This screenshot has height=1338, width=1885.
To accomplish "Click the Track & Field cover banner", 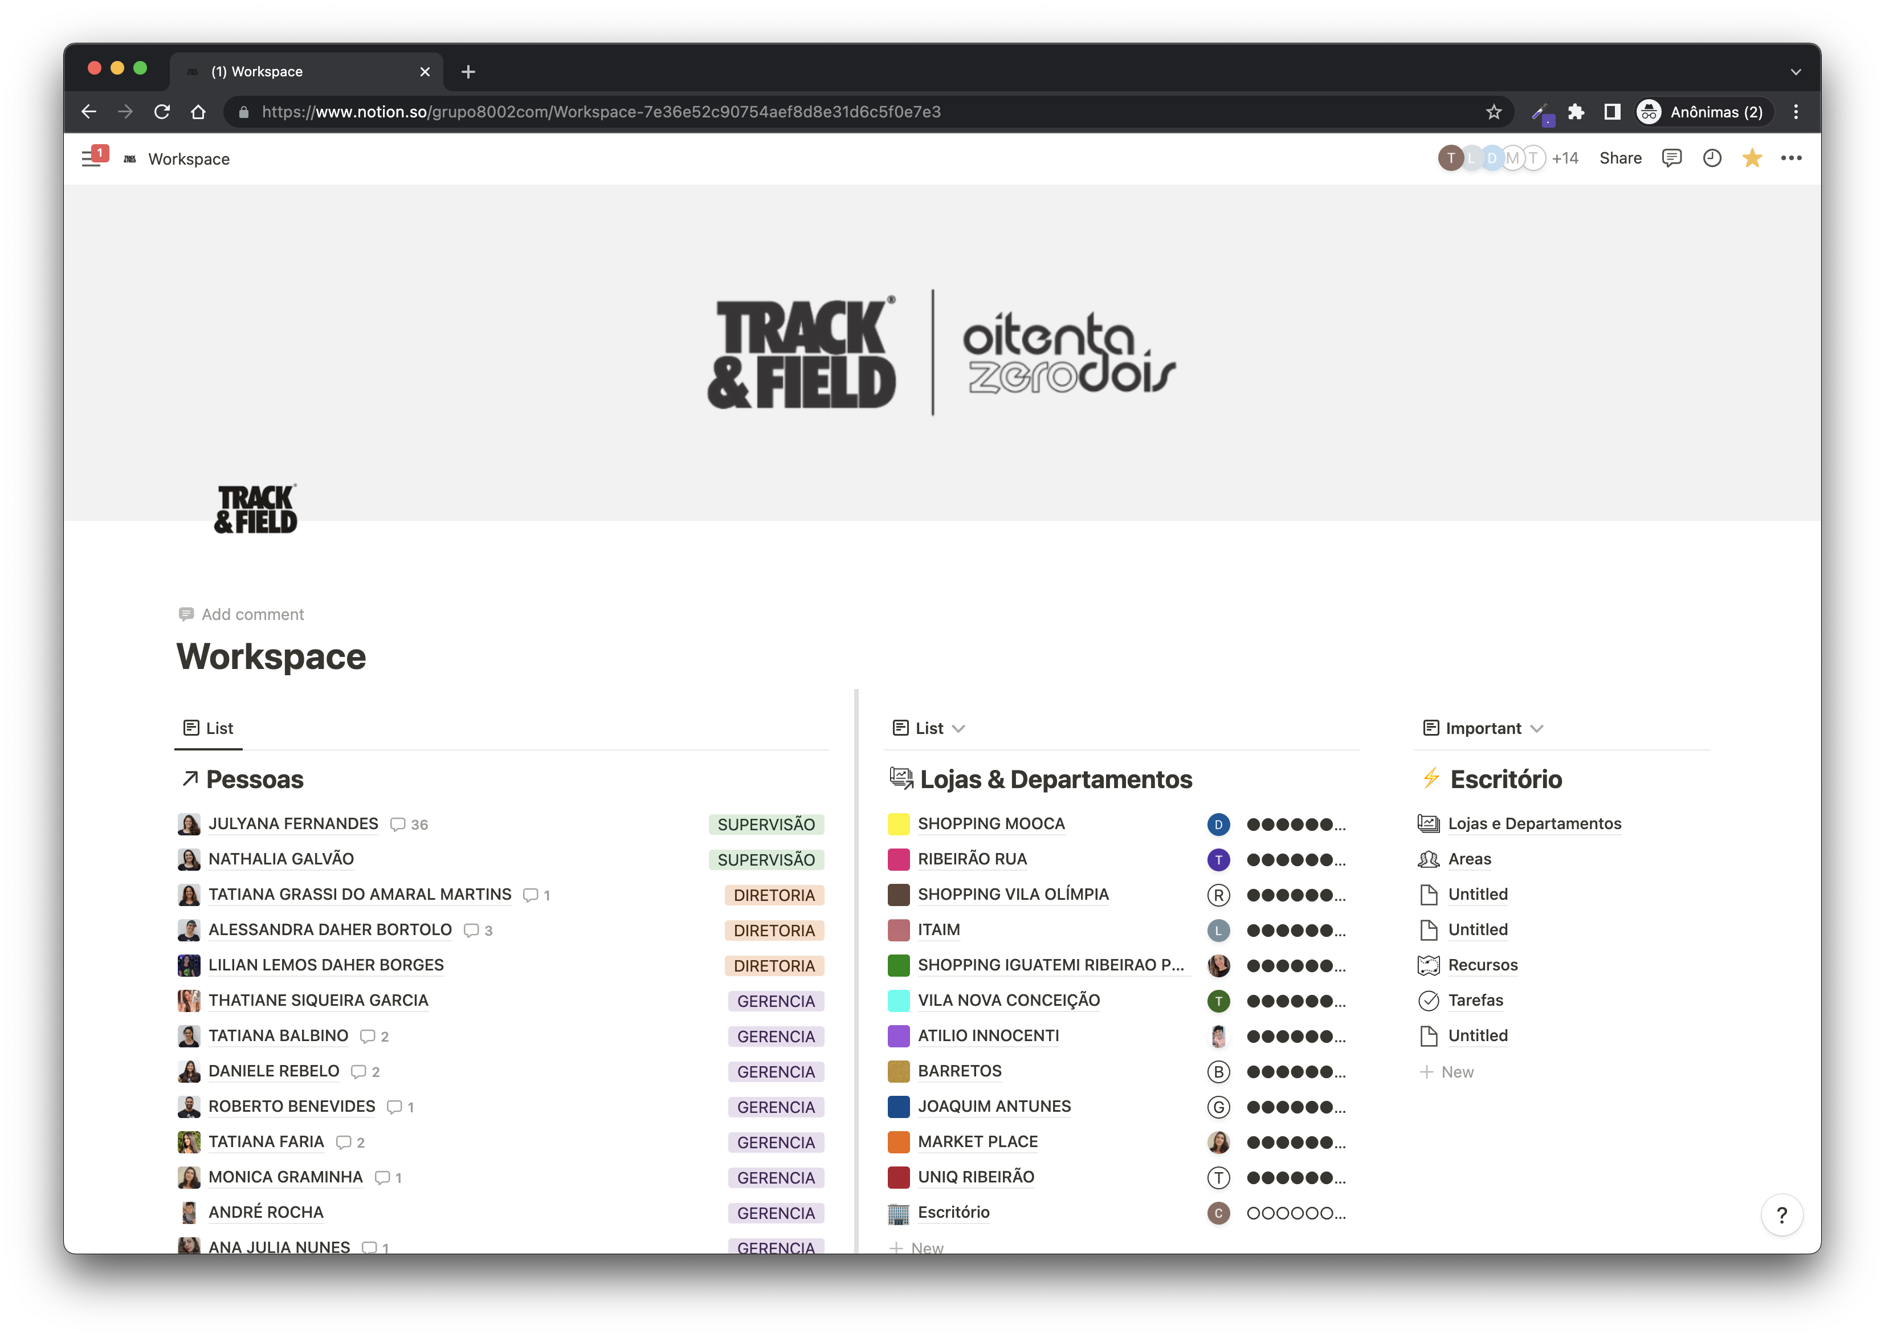I will 942,353.
